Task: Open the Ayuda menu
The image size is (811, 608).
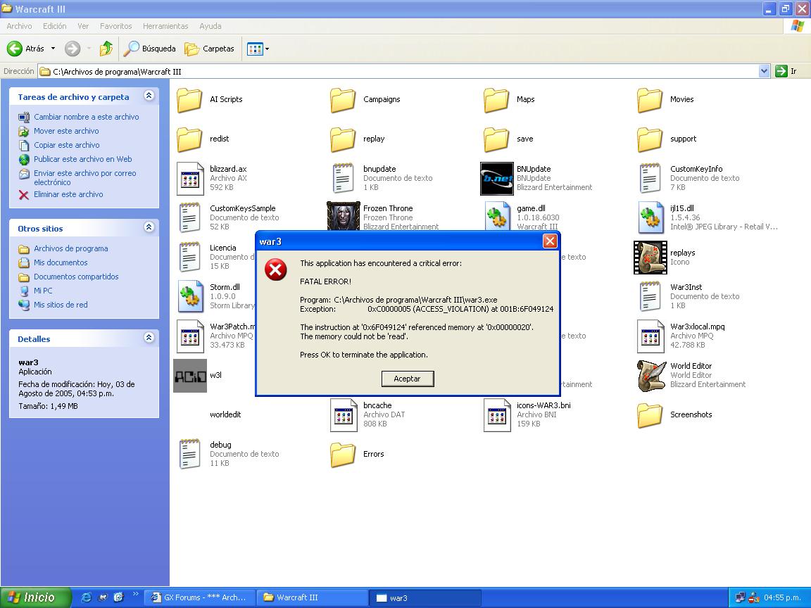Action: (x=210, y=26)
